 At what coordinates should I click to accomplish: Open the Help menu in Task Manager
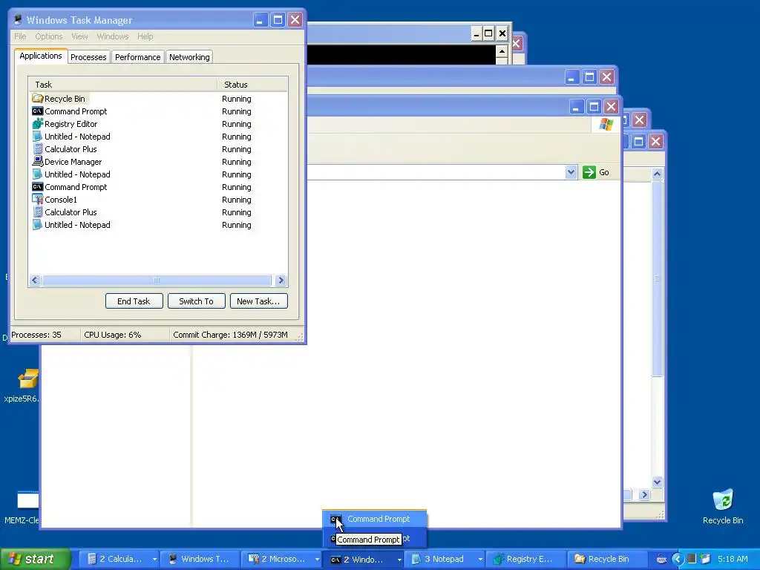(145, 36)
